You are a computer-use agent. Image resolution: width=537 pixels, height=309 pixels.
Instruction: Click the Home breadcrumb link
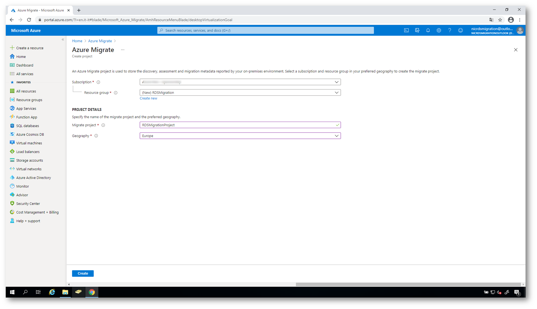coord(77,41)
